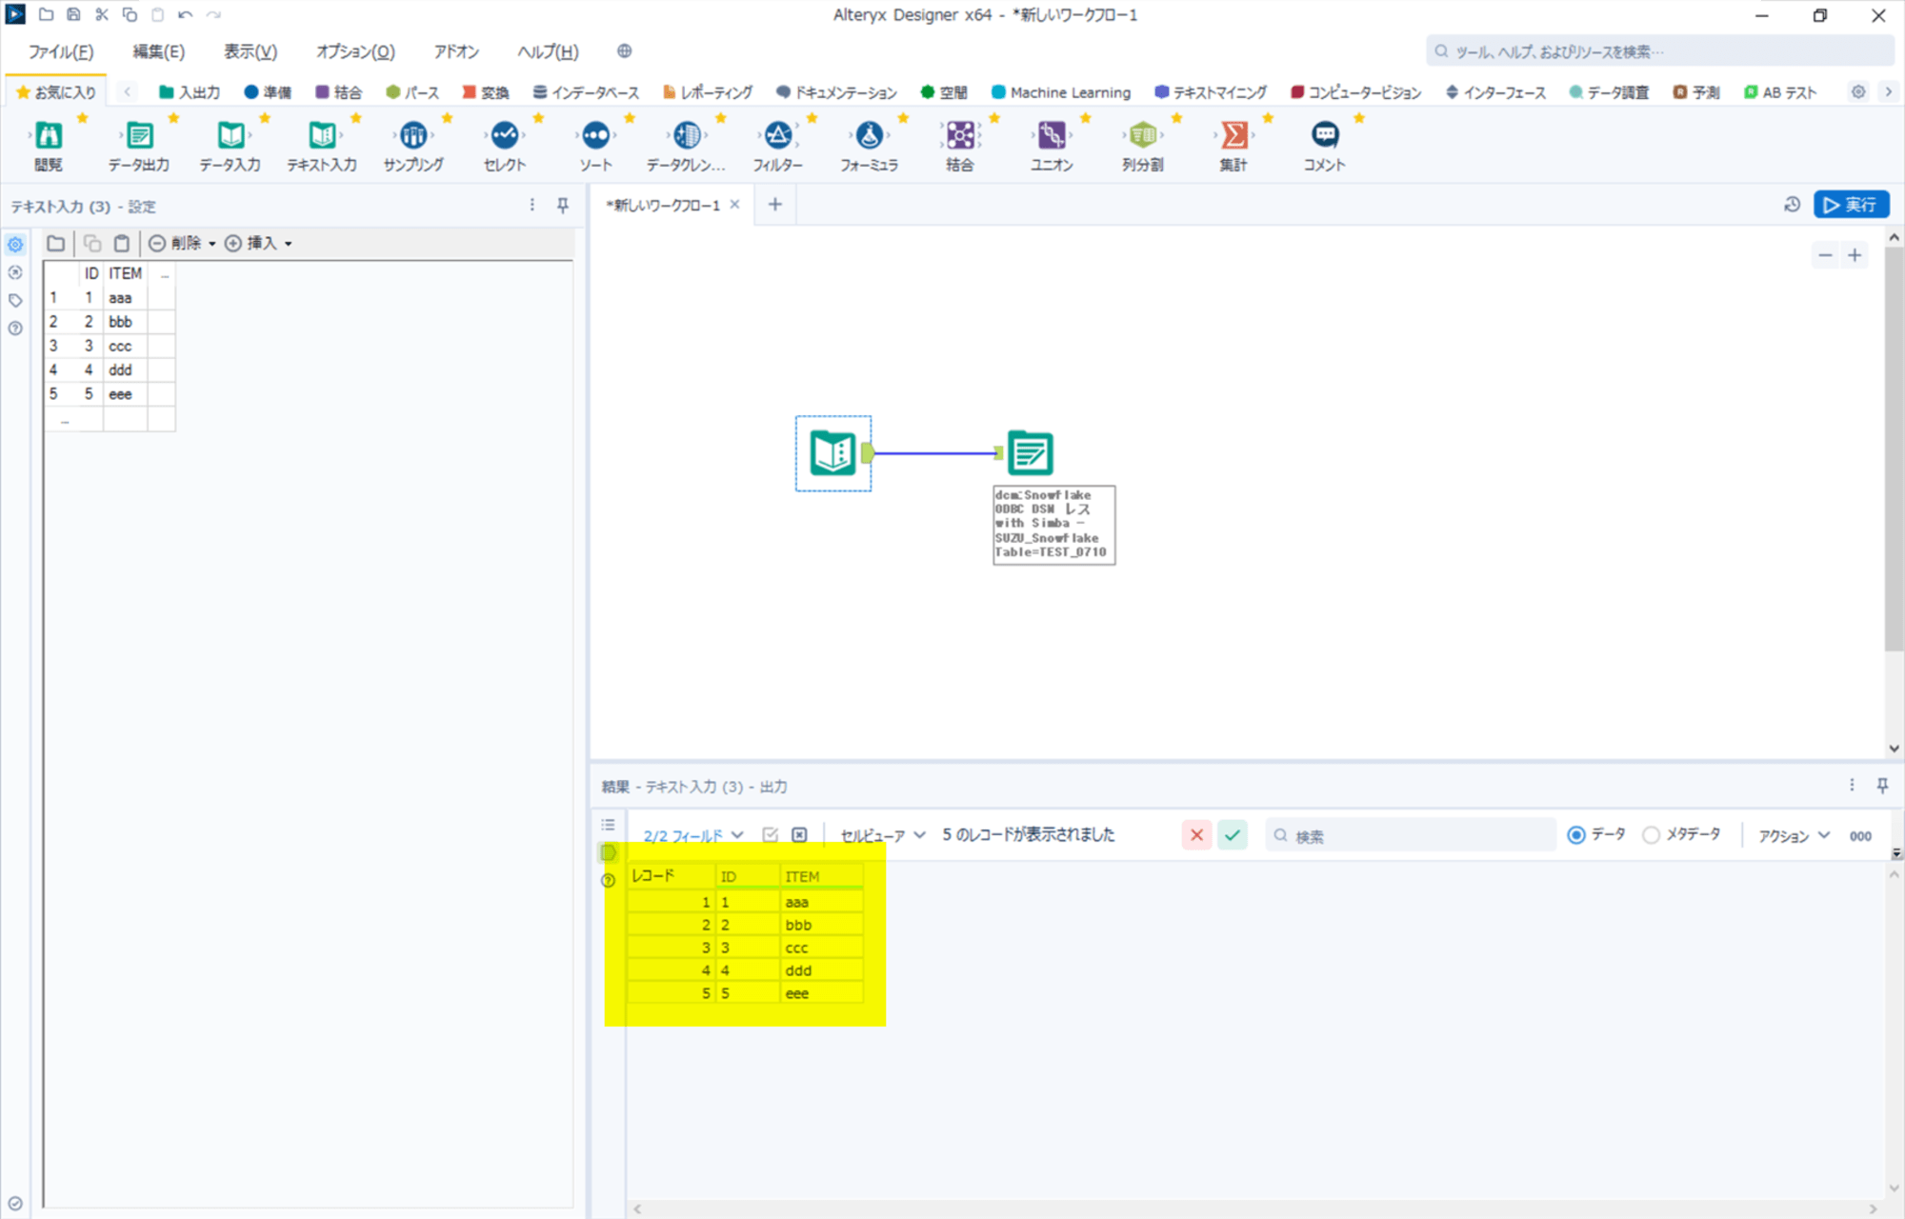The width and height of the screenshot is (1905, 1219).
Task: Click the global search field at top
Action: coord(1659,51)
